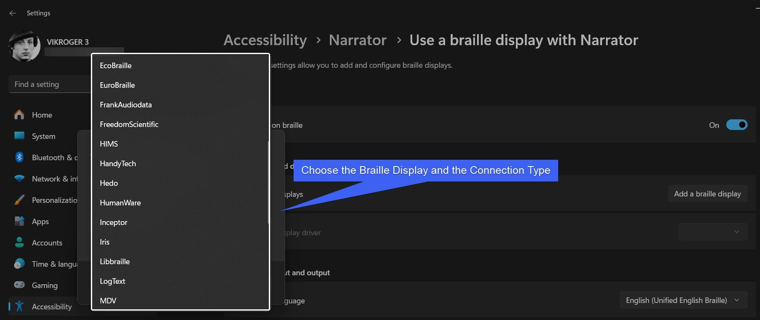Open the braille display driver dropdown
This screenshot has width=760, height=320.
click(x=713, y=232)
